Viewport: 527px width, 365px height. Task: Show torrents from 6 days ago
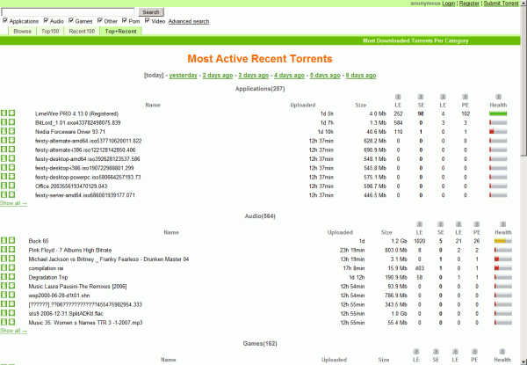coord(361,75)
